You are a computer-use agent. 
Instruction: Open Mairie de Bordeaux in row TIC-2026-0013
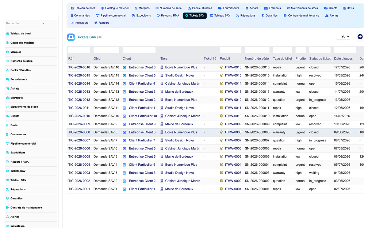[x=179, y=91]
